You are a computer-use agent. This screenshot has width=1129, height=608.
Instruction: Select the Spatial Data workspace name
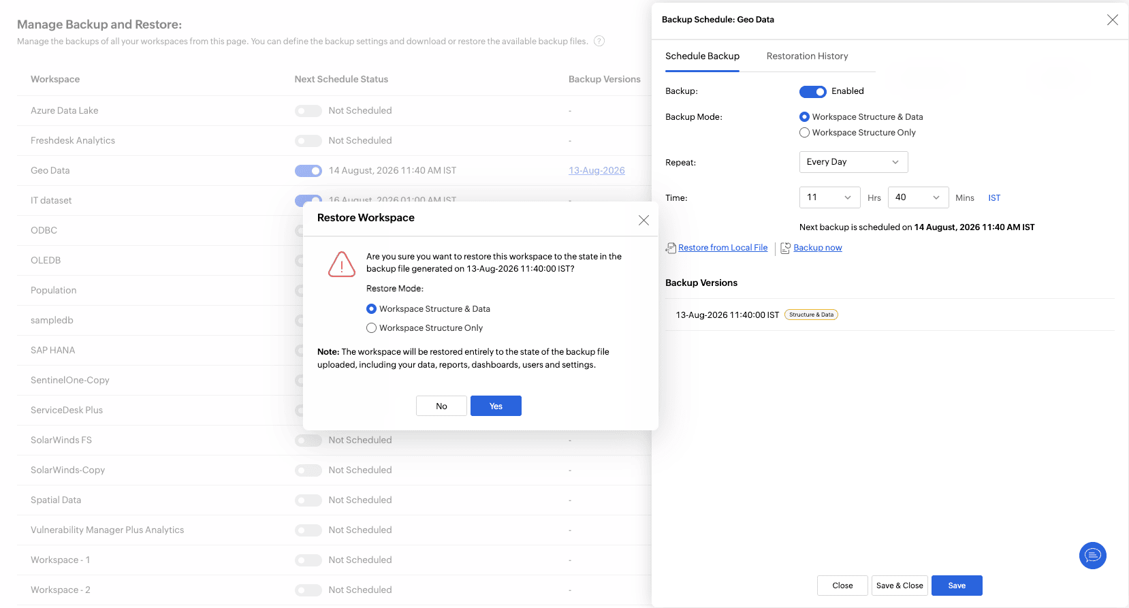55,500
